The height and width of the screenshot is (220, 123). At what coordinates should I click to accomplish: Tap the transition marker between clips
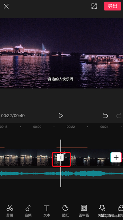coord(60,158)
